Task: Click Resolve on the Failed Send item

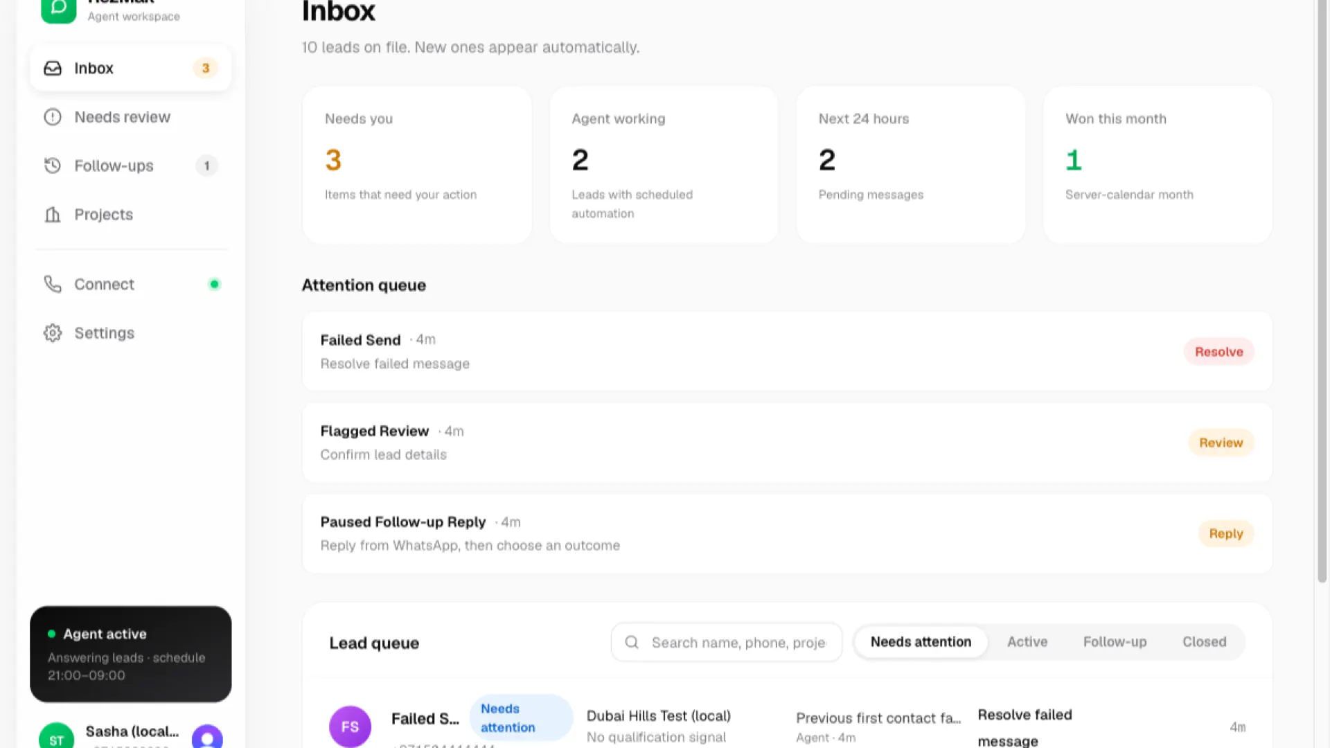Action: (1218, 352)
